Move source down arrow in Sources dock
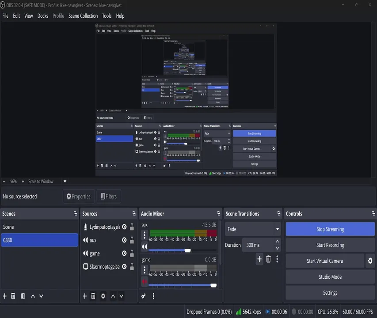The image size is (377, 318). point(122,296)
